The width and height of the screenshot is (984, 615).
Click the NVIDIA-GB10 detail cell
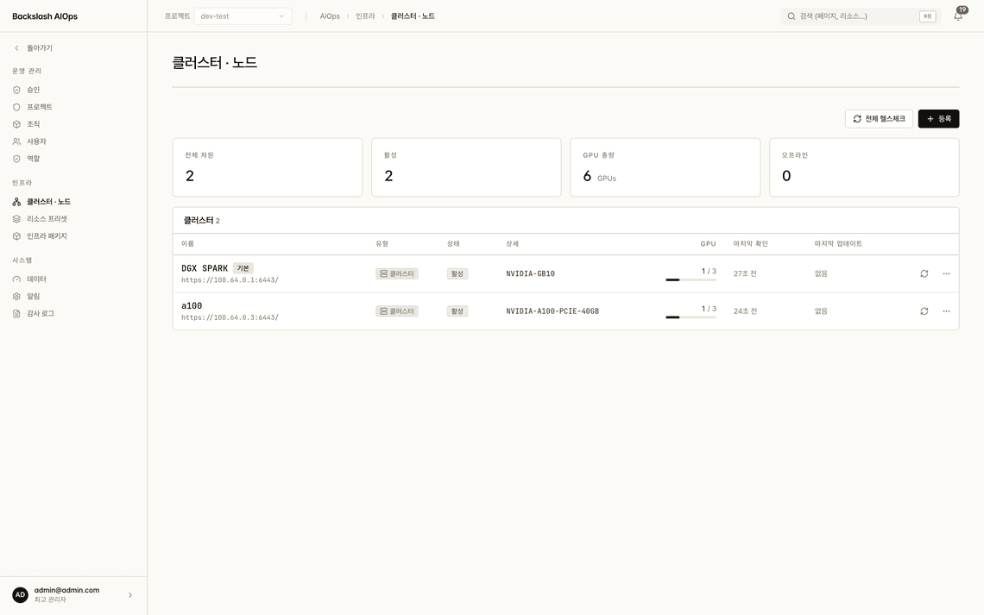tap(530, 274)
